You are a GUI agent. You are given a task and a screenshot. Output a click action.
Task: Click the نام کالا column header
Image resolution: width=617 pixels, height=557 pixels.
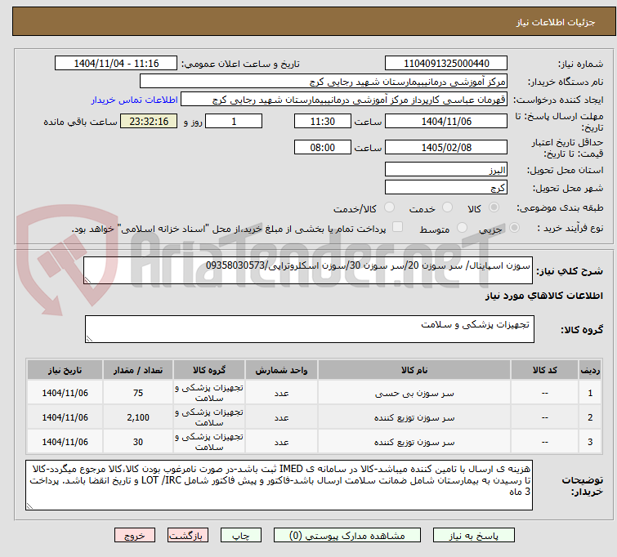[414, 370]
